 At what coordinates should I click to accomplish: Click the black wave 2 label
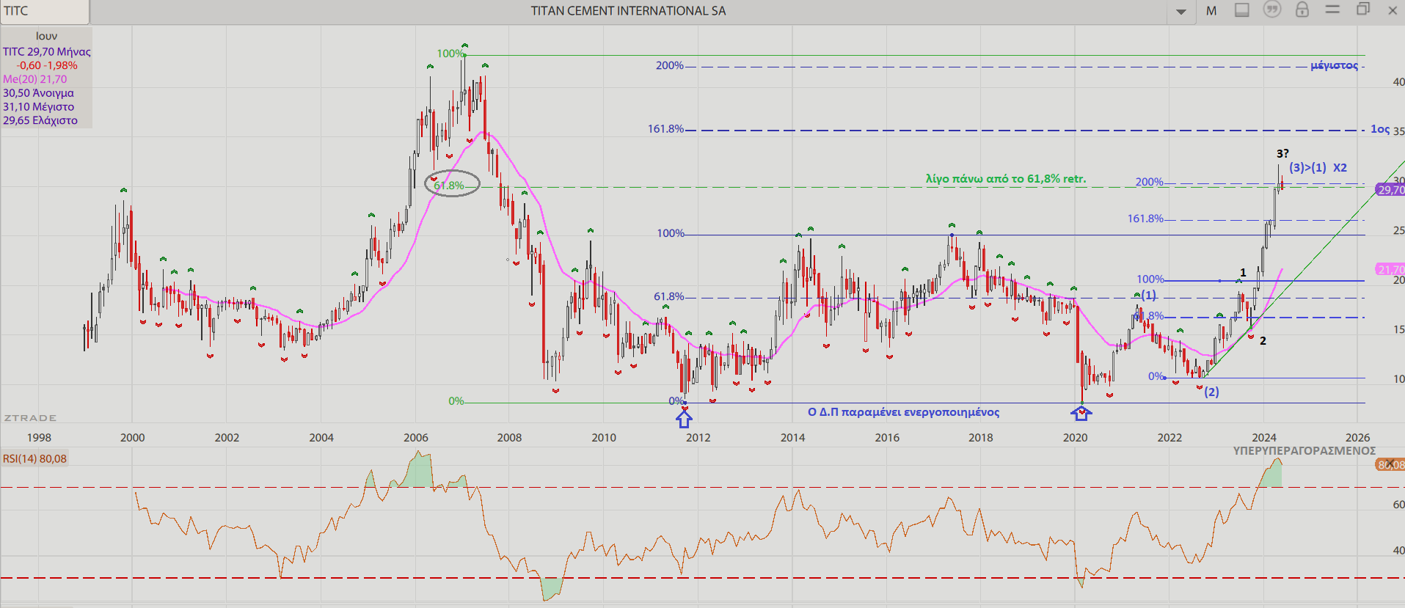click(1263, 340)
